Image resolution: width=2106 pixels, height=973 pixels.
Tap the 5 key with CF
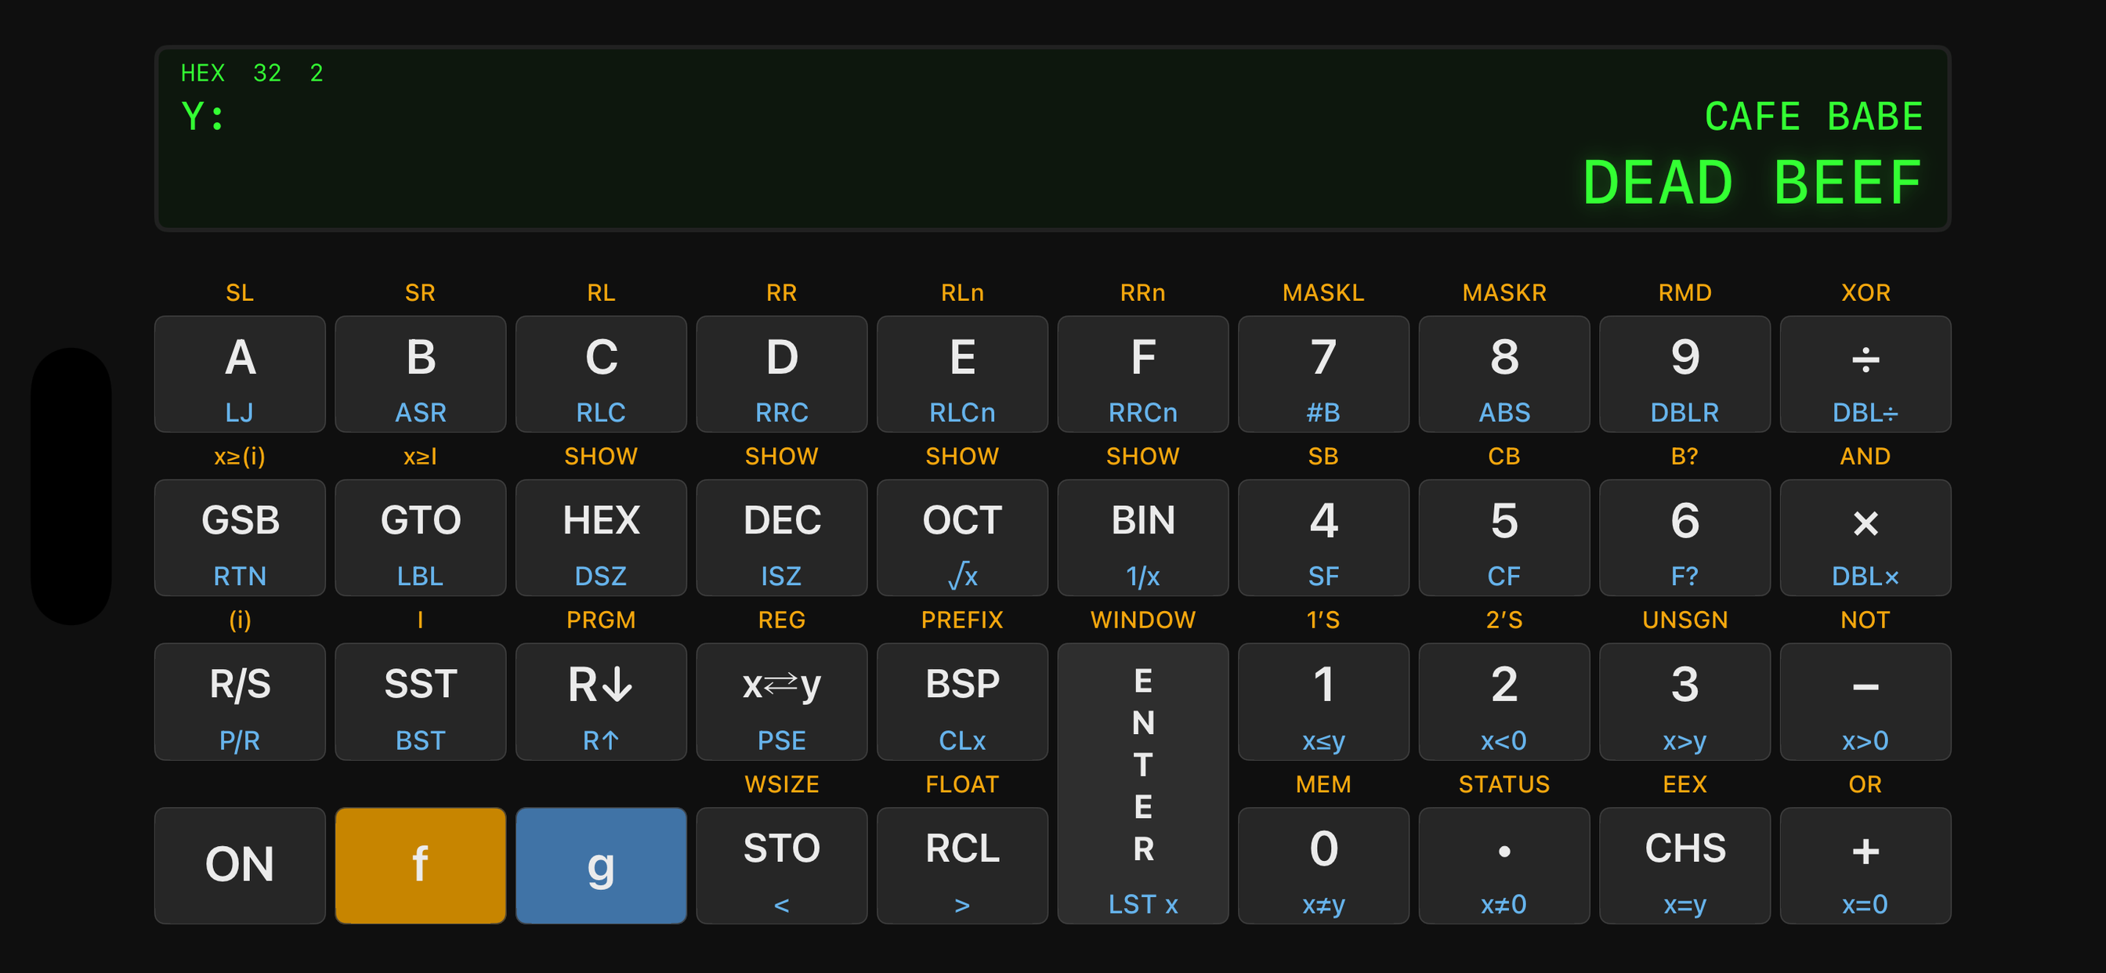pyautogui.click(x=1504, y=537)
